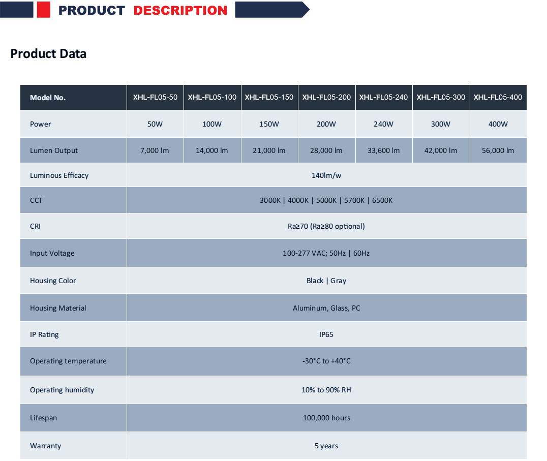Click the 7,000 lm lumen output cell
Screen dimensions: 547x461
click(x=155, y=150)
